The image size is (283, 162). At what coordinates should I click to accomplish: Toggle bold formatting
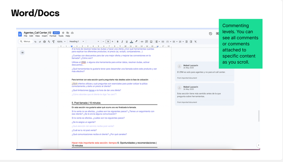pos(118,42)
